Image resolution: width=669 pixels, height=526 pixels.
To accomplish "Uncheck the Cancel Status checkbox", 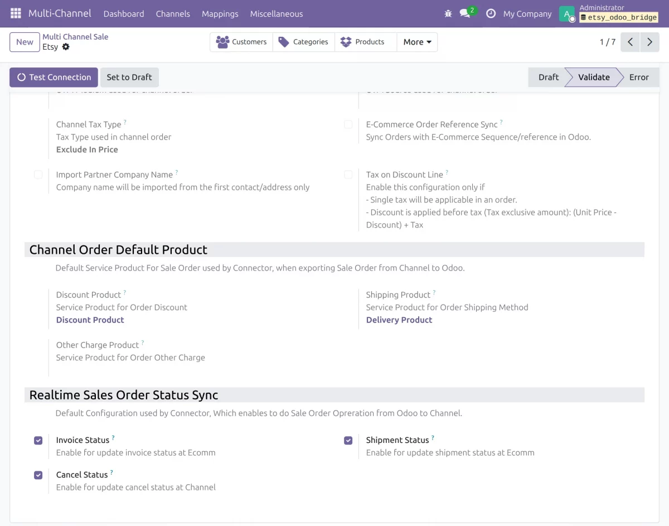I will pyautogui.click(x=38, y=475).
